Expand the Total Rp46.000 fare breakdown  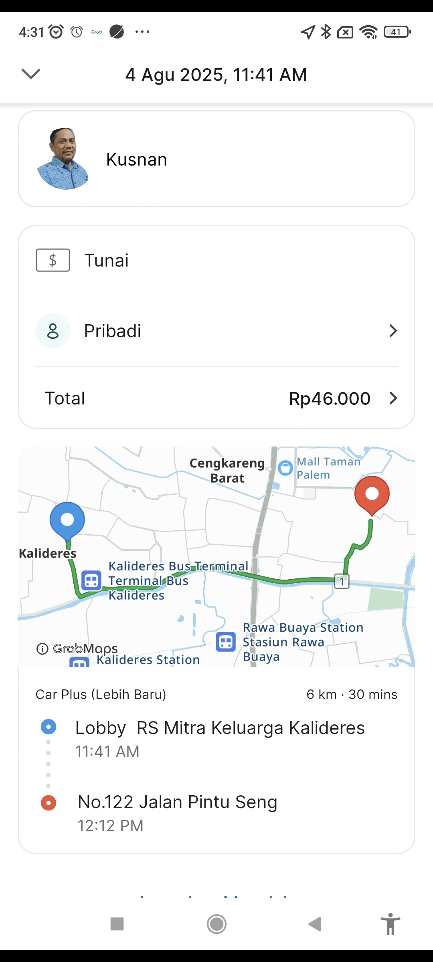click(393, 398)
